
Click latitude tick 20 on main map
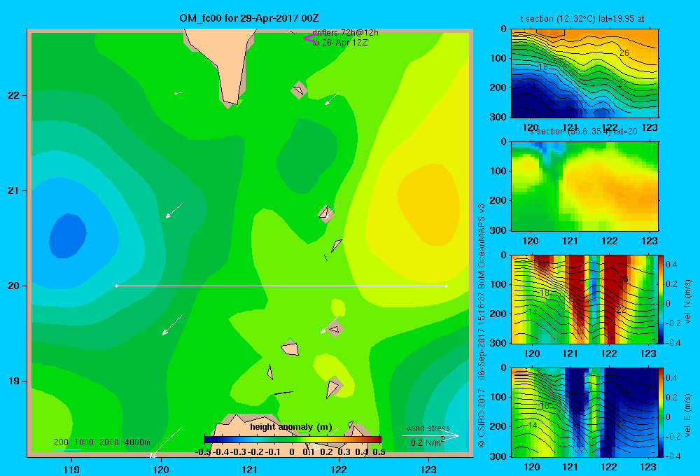coord(14,286)
